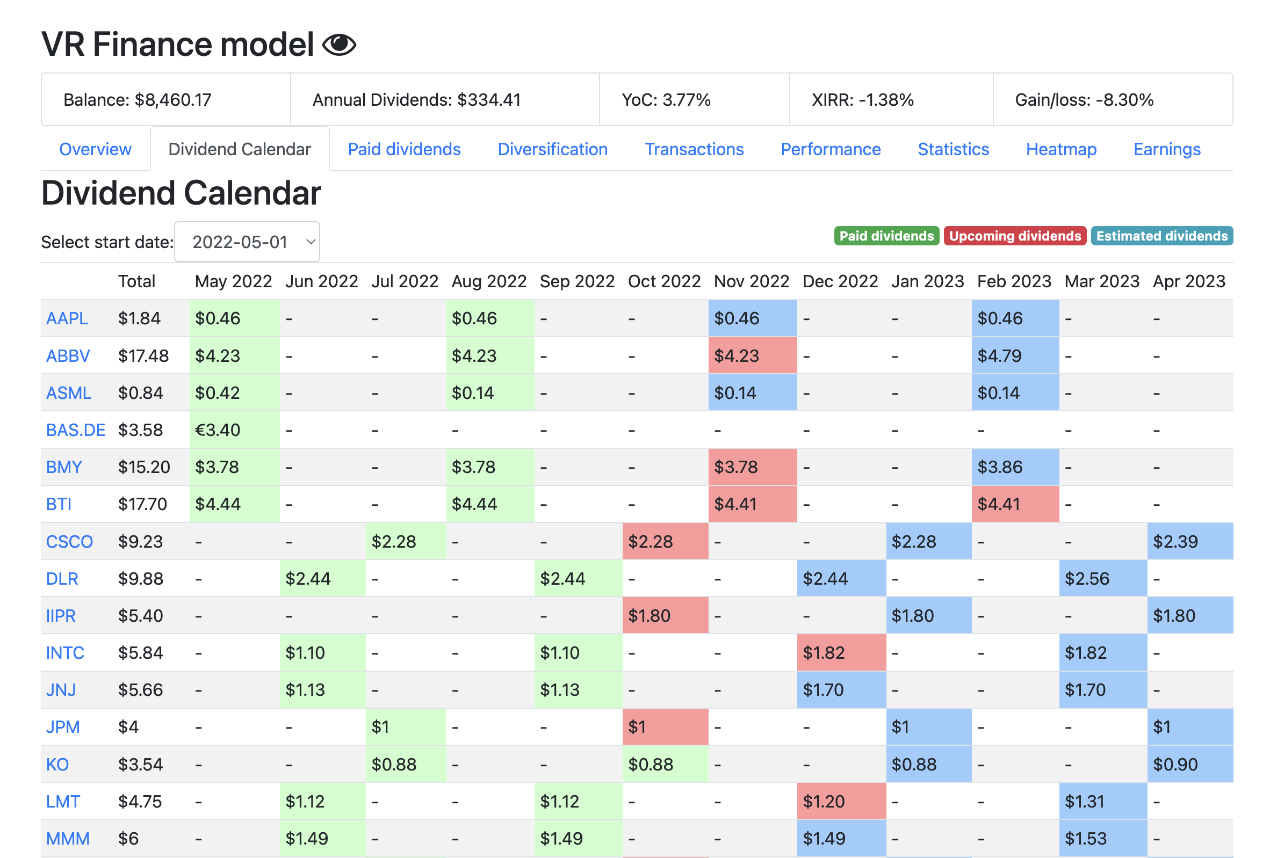Click BTI's upcoming $4.41 Feb 2023 cell
The width and height of the screenshot is (1270, 858).
tap(1015, 504)
